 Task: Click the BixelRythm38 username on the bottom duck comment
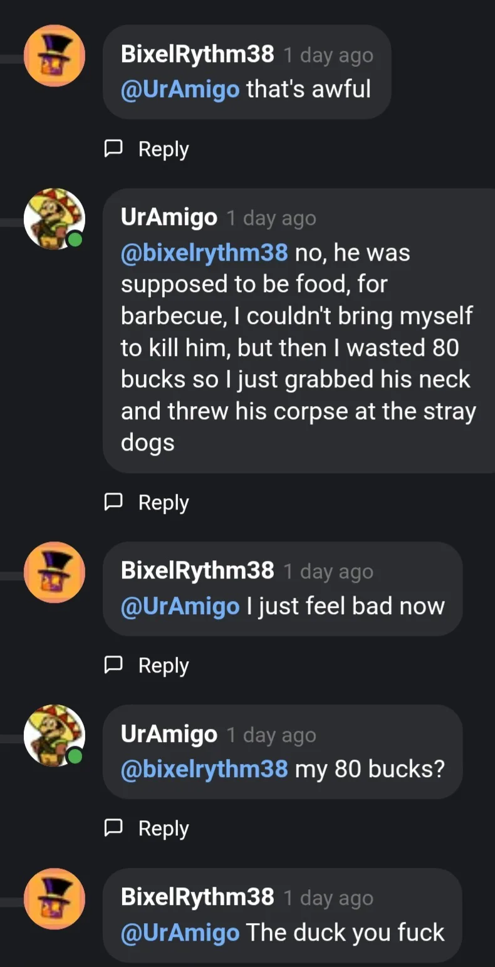click(x=197, y=897)
